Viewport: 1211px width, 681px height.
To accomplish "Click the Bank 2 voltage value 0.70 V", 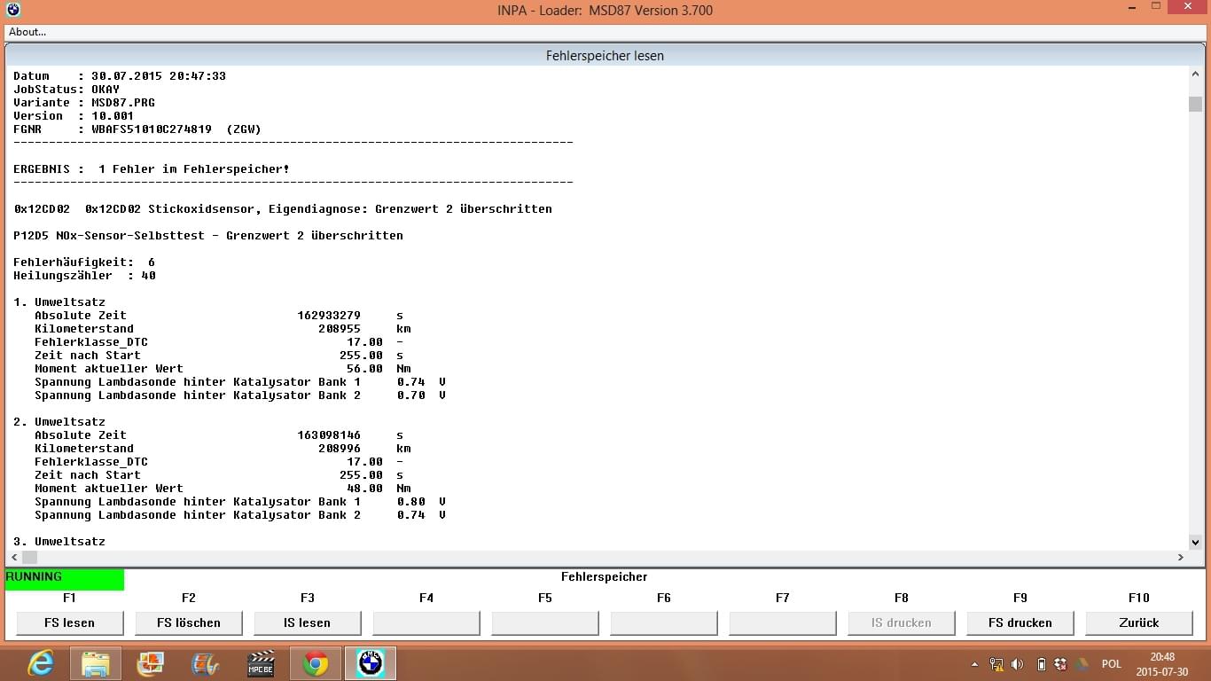I will (421, 395).
